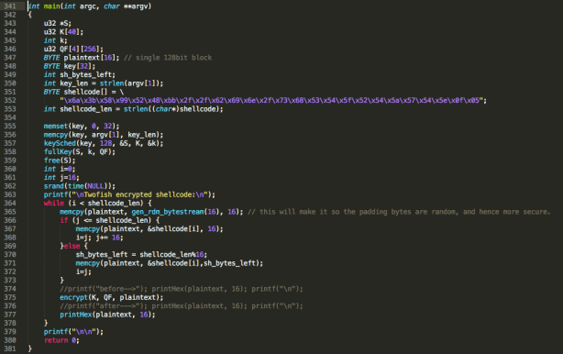Screen dimensions: 563x354
Task: Click the 'key[32]' declaration
Action: [80, 66]
